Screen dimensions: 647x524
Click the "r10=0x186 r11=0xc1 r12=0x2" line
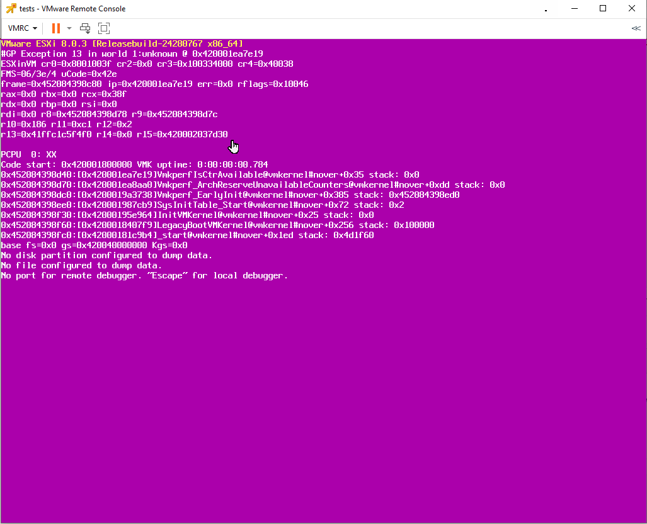coord(66,124)
